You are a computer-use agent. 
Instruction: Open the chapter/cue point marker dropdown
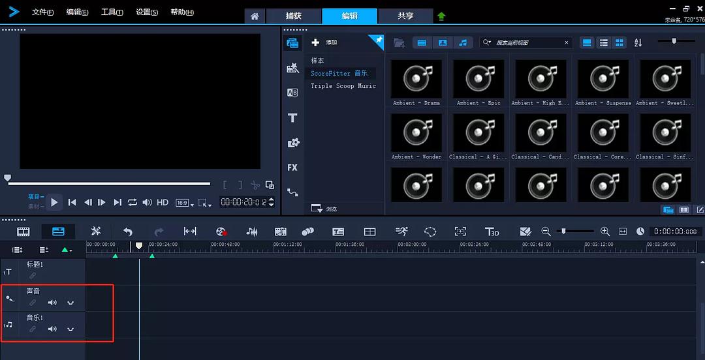coord(67,249)
